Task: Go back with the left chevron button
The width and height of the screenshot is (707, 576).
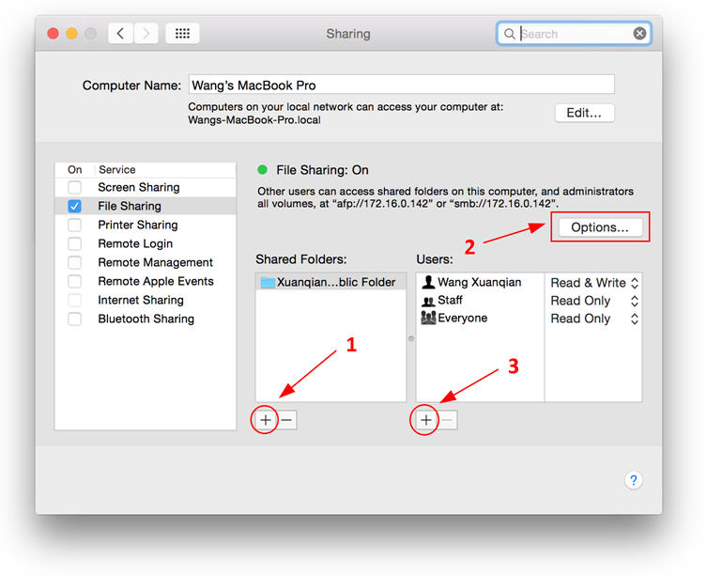Action: coord(120,34)
